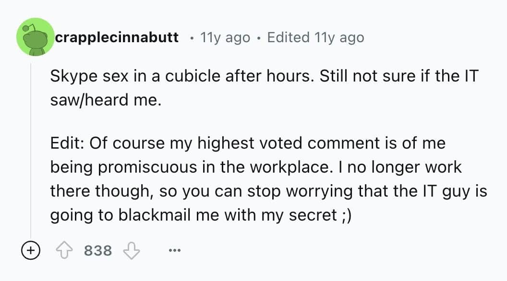
Task: Click the "saw/heard me." text line
Action: point(105,100)
